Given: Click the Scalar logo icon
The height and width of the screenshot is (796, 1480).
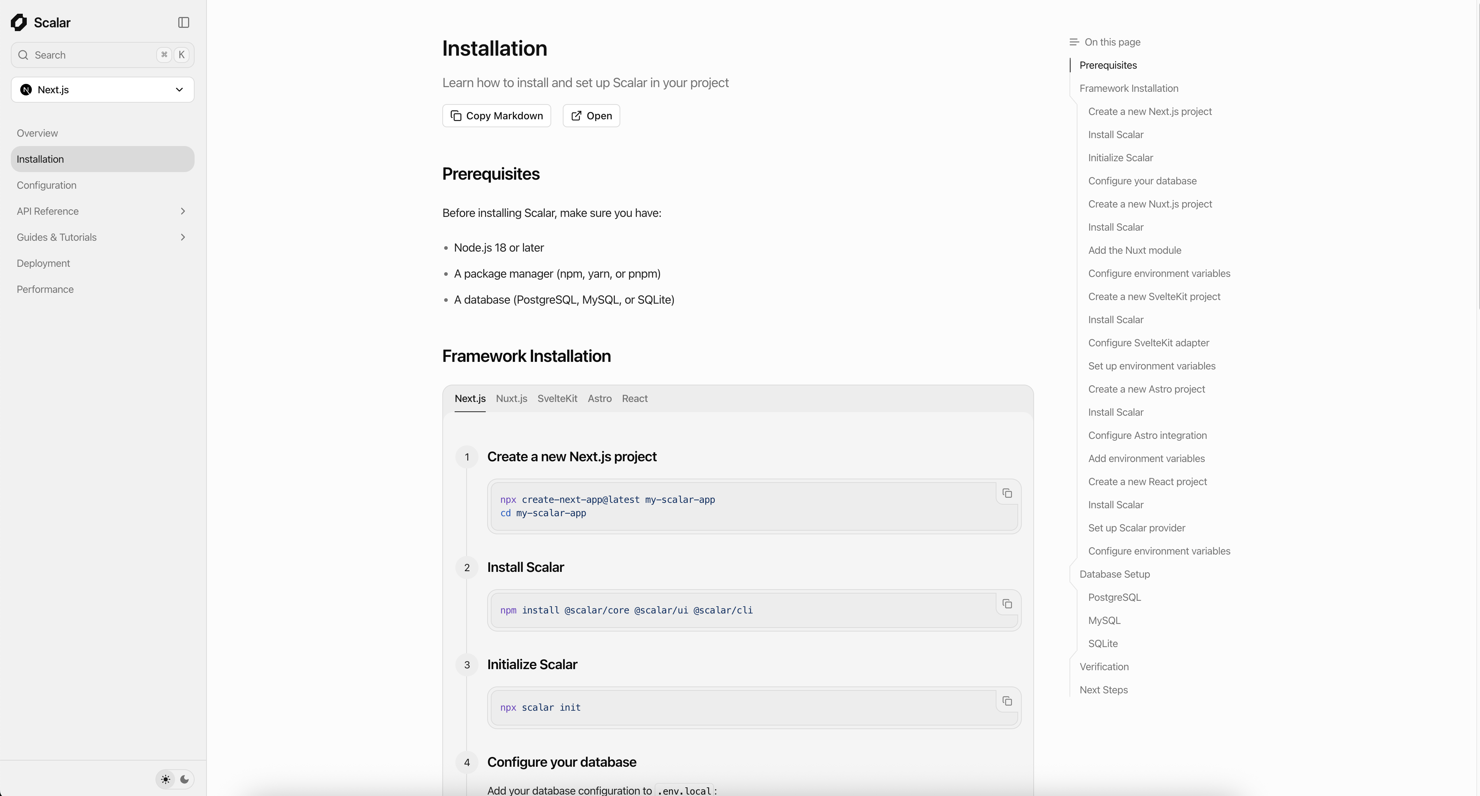Looking at the screenshot, I should click(19, 22).
